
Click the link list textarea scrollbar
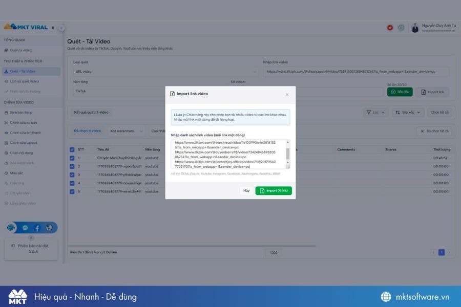coord(287,153)
